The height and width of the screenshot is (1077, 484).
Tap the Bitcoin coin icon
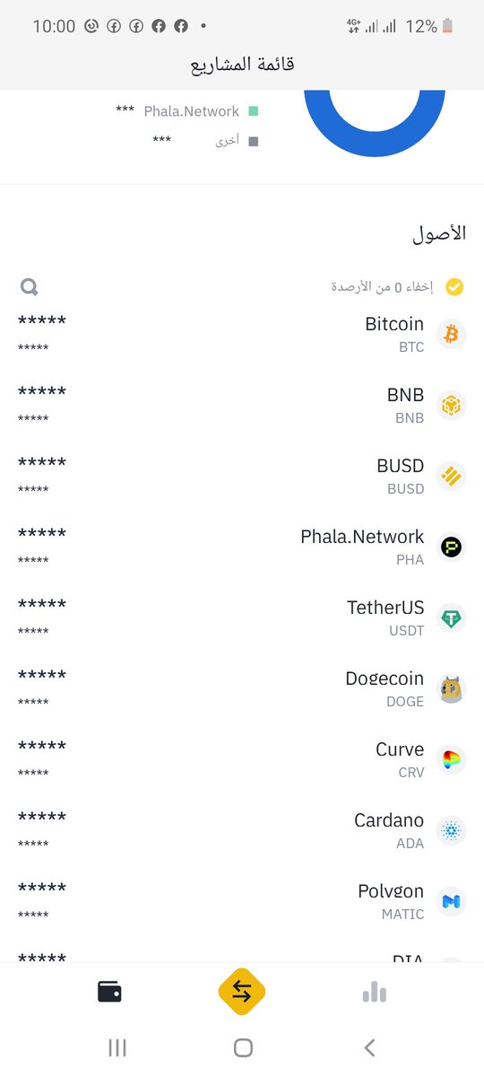pos(451,335)
